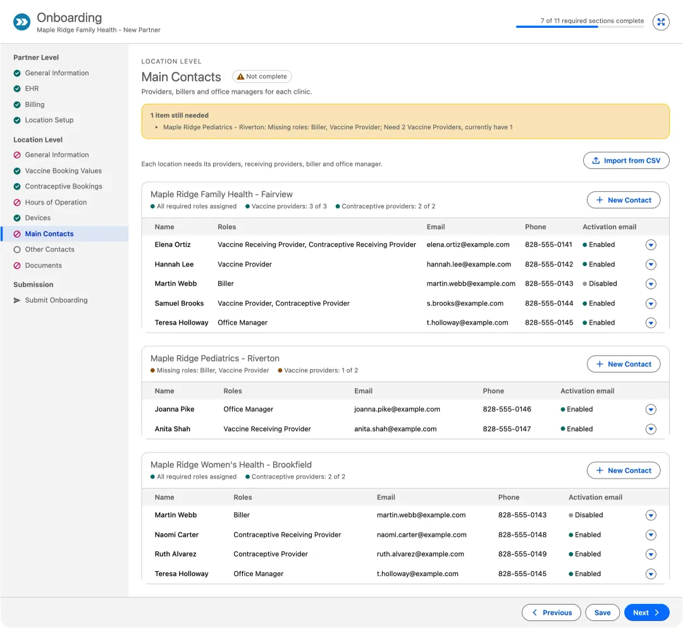
Task: Click the empty circle icon beside Other Contacts
Action: point(17,249)
